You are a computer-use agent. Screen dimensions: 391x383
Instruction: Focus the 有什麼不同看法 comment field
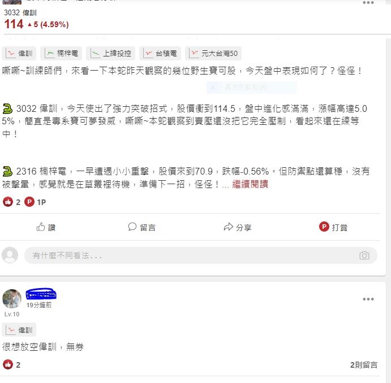200,255
